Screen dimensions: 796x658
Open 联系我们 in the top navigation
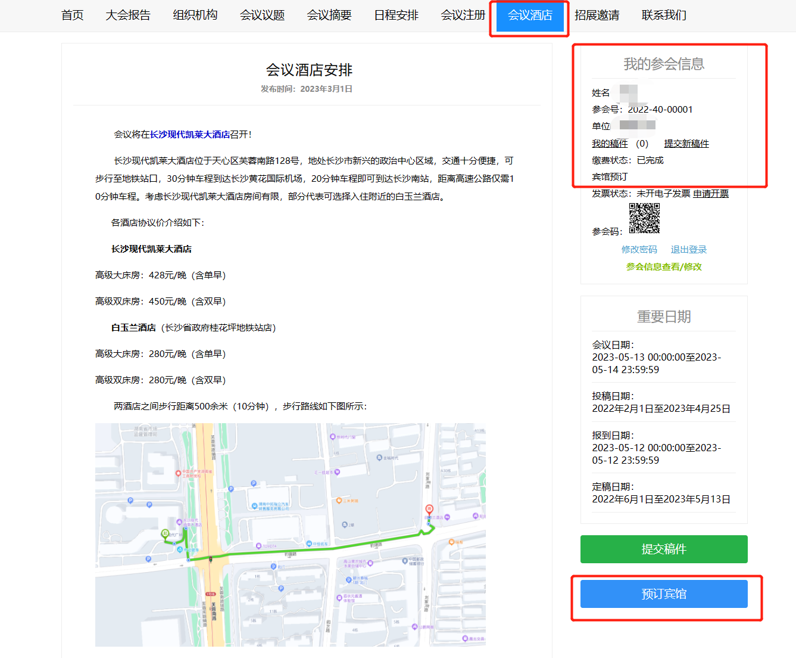click(x=664, y=15)
